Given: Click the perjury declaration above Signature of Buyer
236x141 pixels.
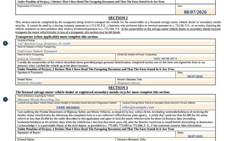Looking at the screenshot, I should click(x=96, y=129).
